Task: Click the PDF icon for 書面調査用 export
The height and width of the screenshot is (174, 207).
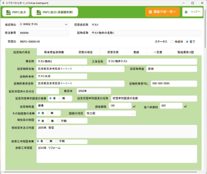Action: pos(37,12)
